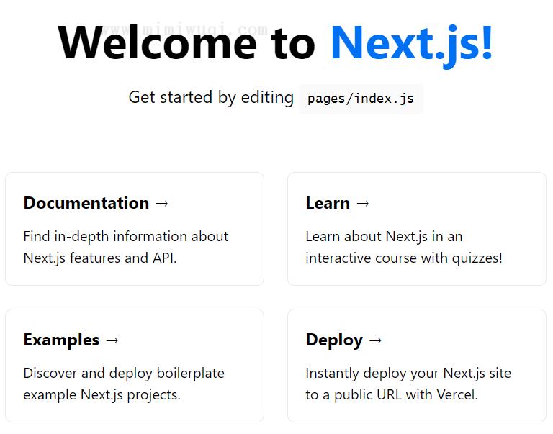Click 'Discover and deploy boilerplate' description
The height and width of the screenshot is (434, 553).
(124, 374)
